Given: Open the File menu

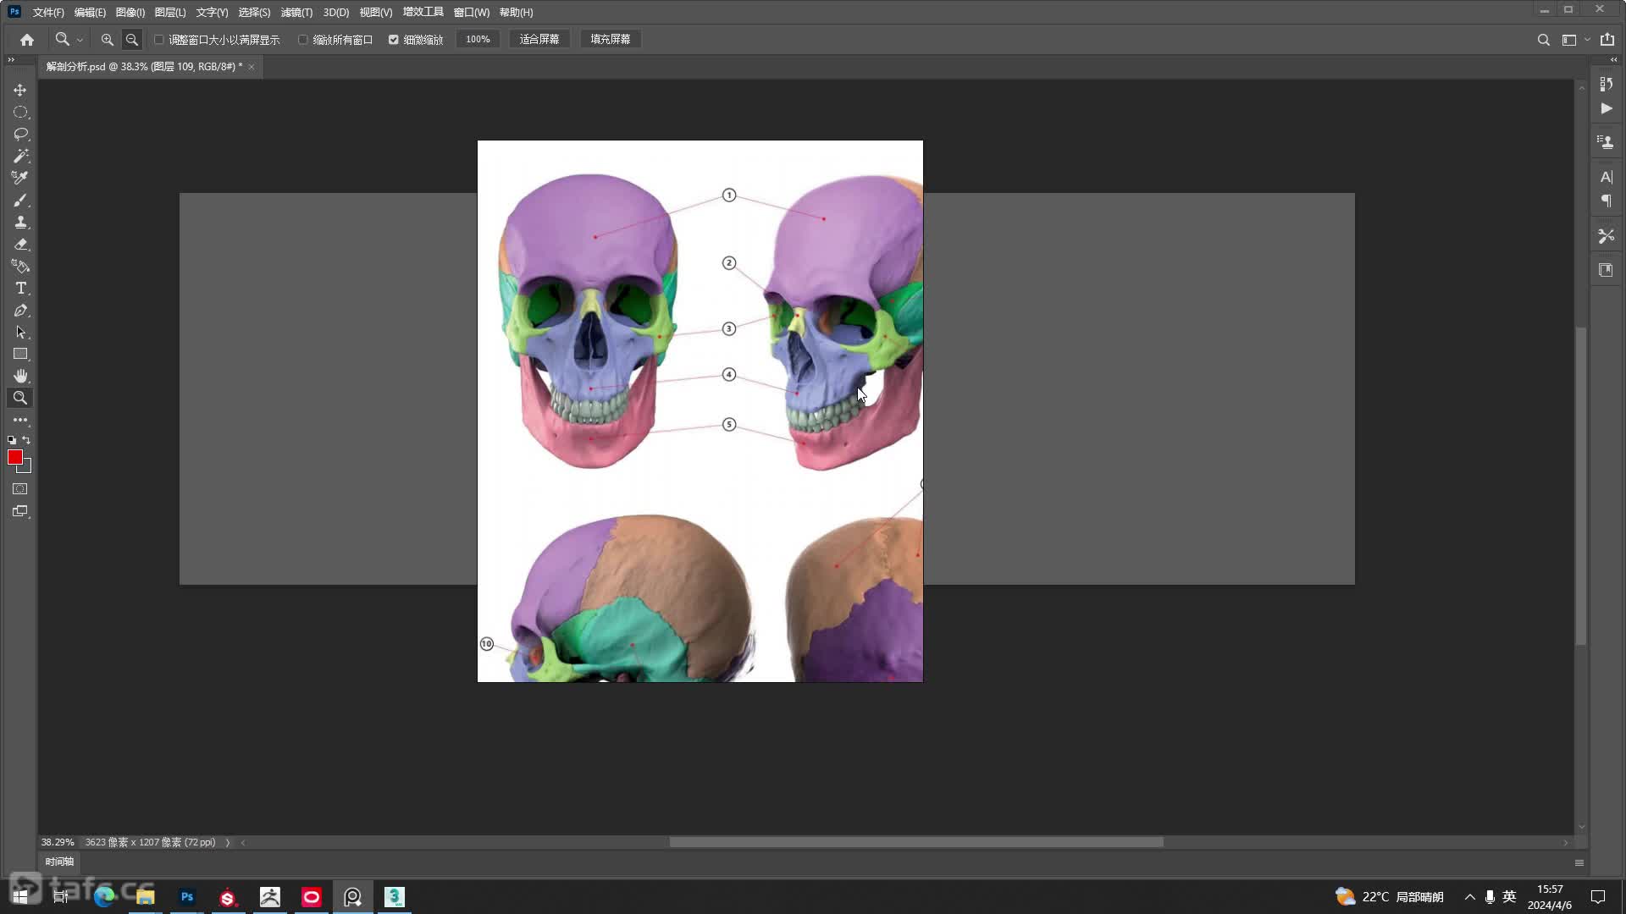Looking at the screenshot, I should (x=48, y=12).
